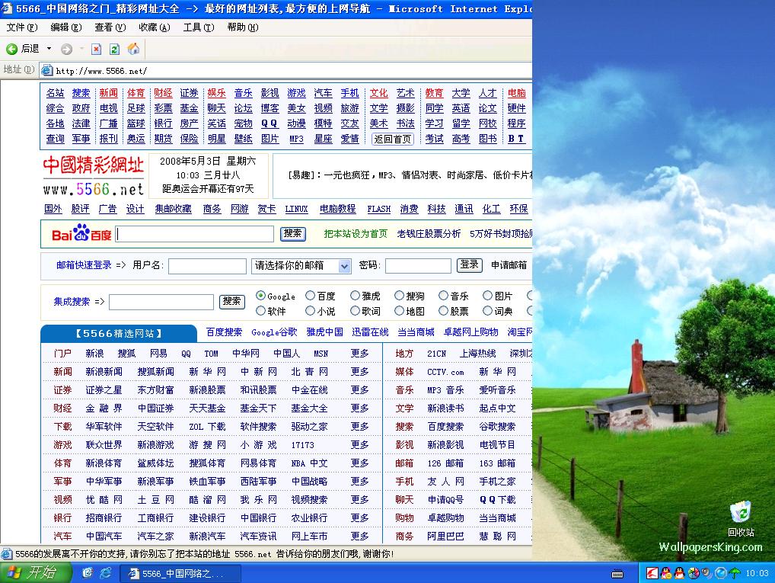
Task: Select the 百度 search radio button
Action: point(310,296)
